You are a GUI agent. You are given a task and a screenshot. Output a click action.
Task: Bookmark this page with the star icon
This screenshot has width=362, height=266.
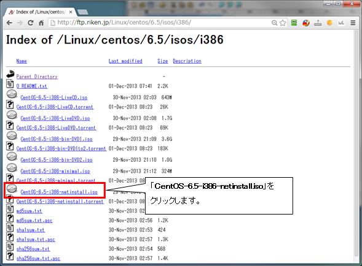coord(282,23)
